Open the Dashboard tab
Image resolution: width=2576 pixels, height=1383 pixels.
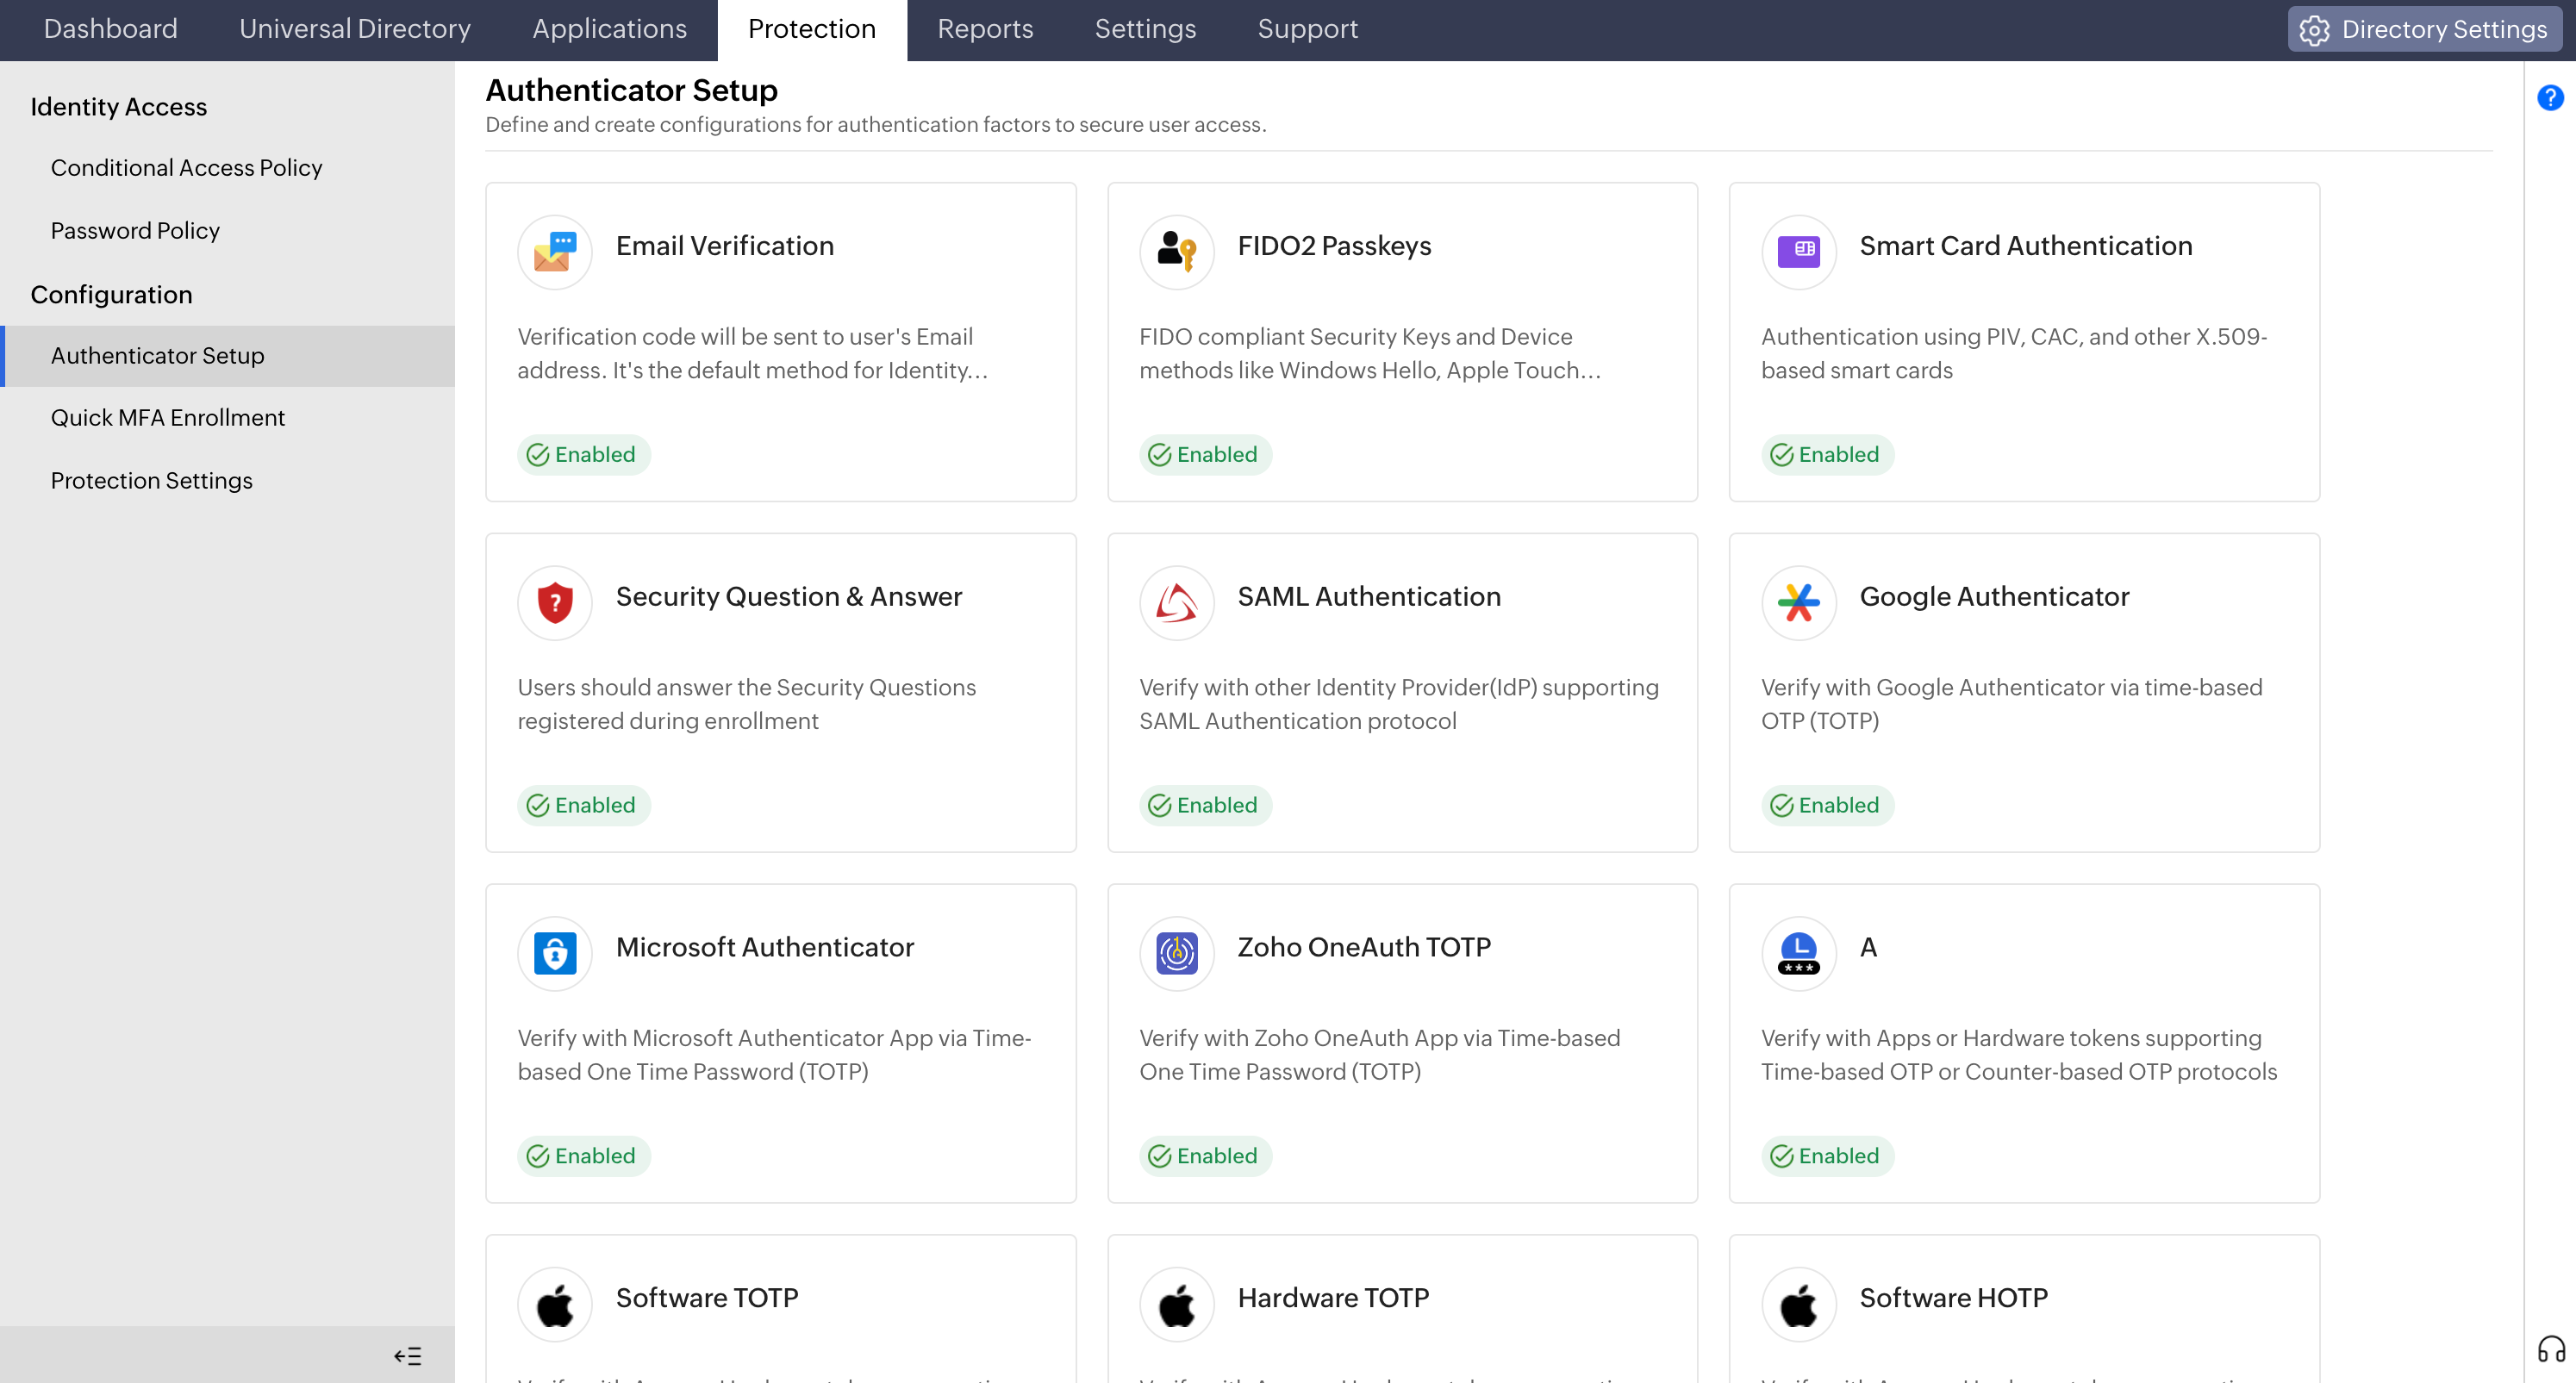tap(110, 29)
